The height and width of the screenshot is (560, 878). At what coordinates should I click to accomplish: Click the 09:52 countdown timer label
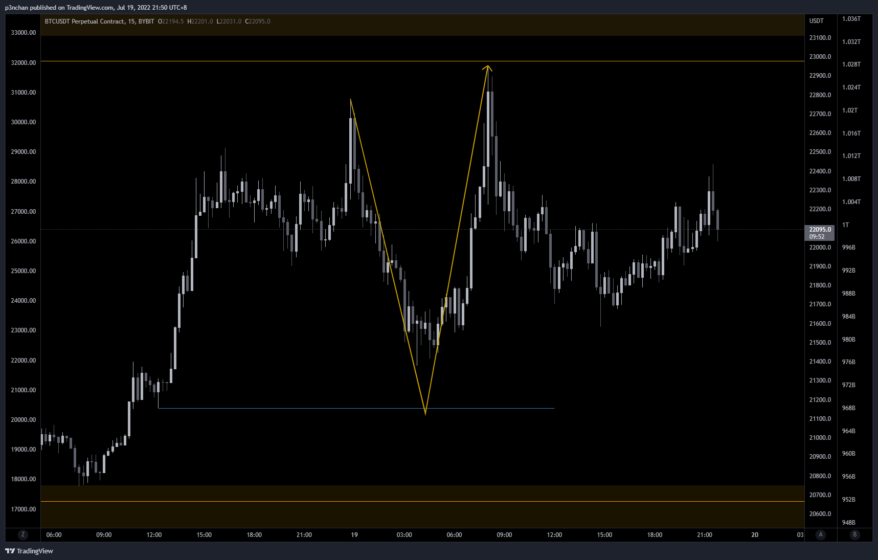pos(817,237)
